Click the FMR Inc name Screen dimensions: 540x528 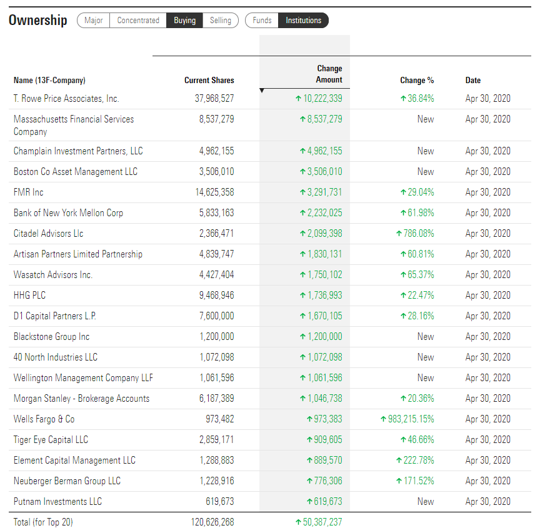point(28,192)
